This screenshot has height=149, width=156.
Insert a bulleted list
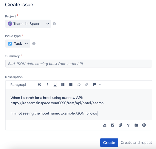[63, 85]
